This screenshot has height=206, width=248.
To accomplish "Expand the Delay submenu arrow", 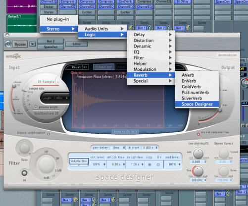I will click(170, 35).
